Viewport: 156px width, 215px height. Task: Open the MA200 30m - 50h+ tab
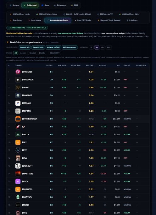point(47,14)
